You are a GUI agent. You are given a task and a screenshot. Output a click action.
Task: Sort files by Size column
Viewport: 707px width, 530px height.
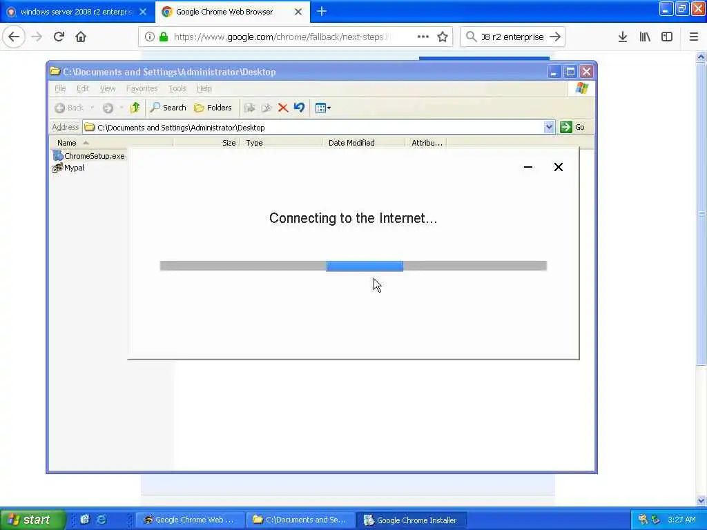pos(206,143)
